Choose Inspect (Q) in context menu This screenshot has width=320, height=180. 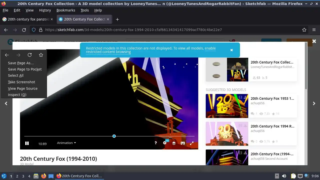click(x=24, y=95)
